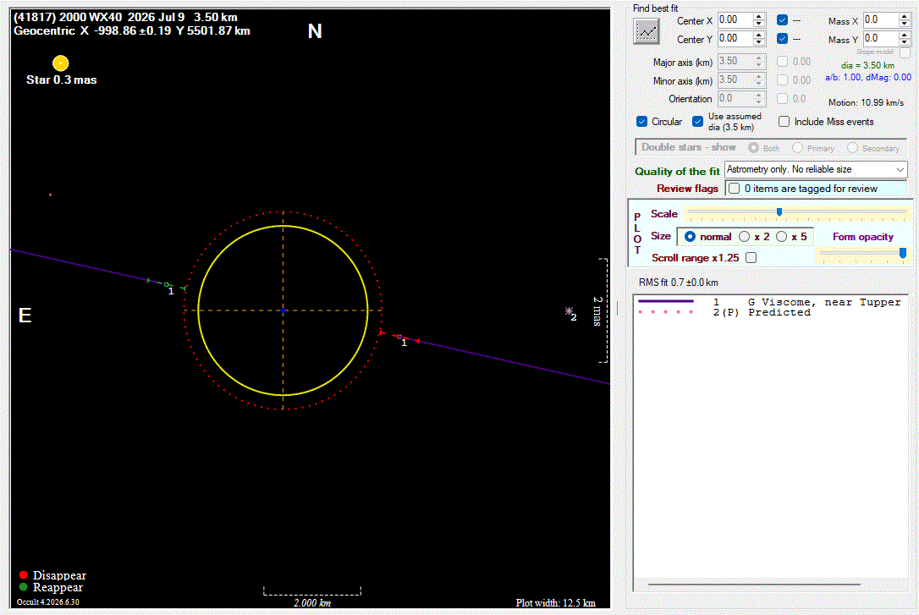Click the RMS fit 0.7 ±0.0 km text
This screenshot has width=919, height=615.
678,283
